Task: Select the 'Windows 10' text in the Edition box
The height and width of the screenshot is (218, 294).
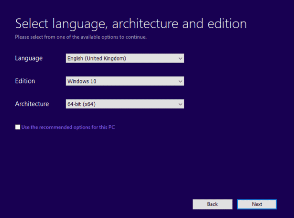Action: click(x=82, y=81)
